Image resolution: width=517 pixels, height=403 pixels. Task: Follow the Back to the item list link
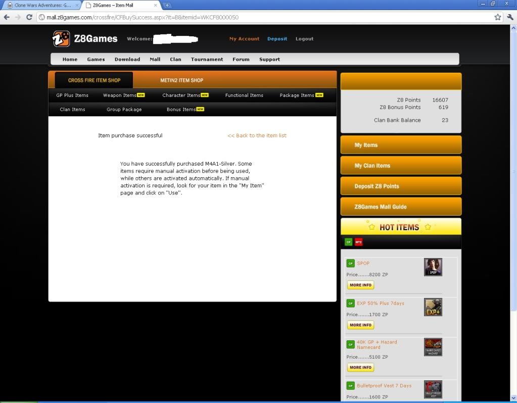click(x=257, y=135)
